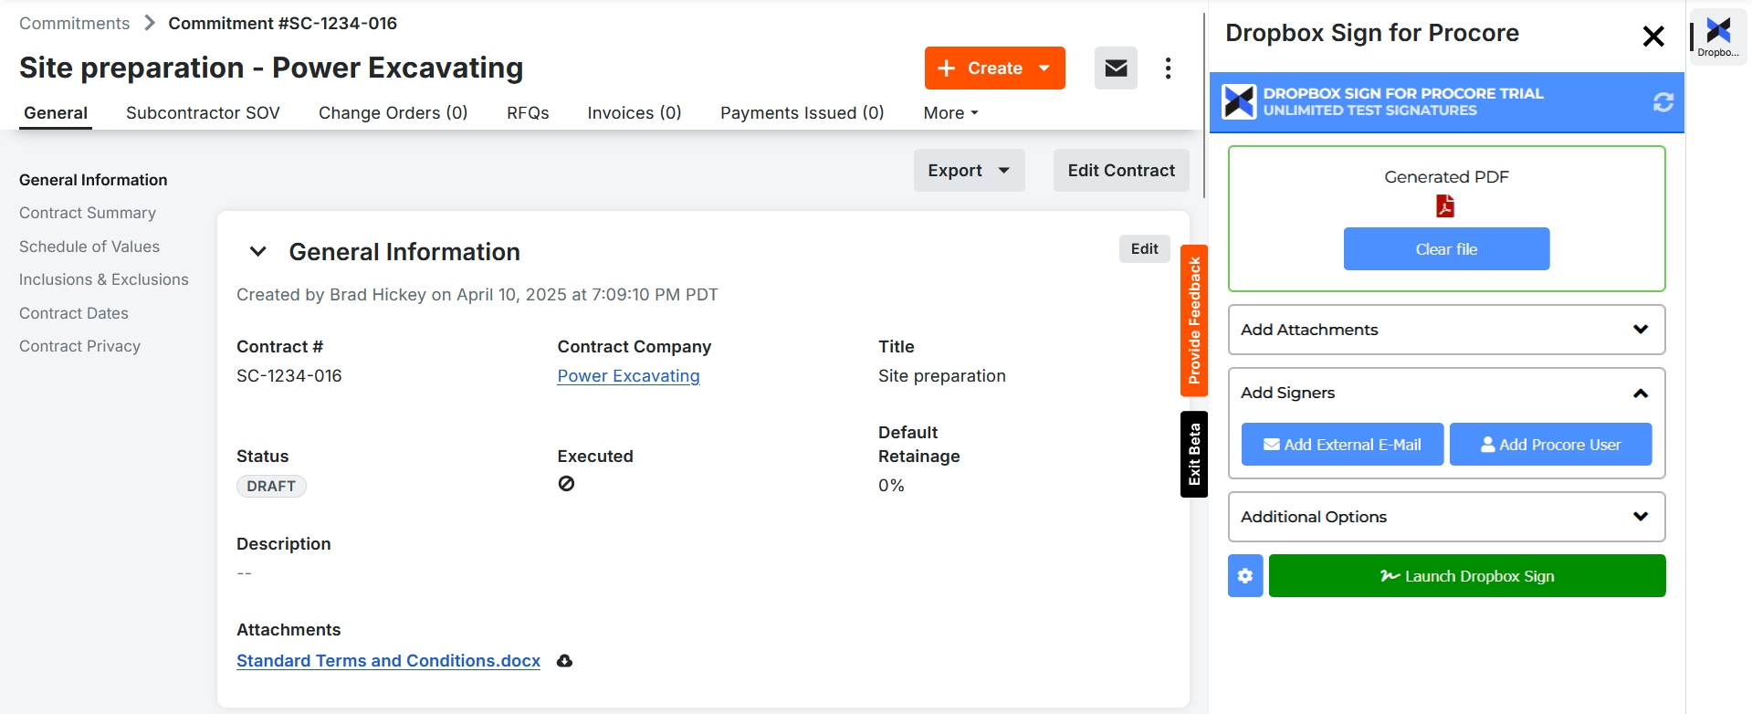Click the Executed status not-allowed icon
Screen dimensions: 1752x714
click(566, 484)
